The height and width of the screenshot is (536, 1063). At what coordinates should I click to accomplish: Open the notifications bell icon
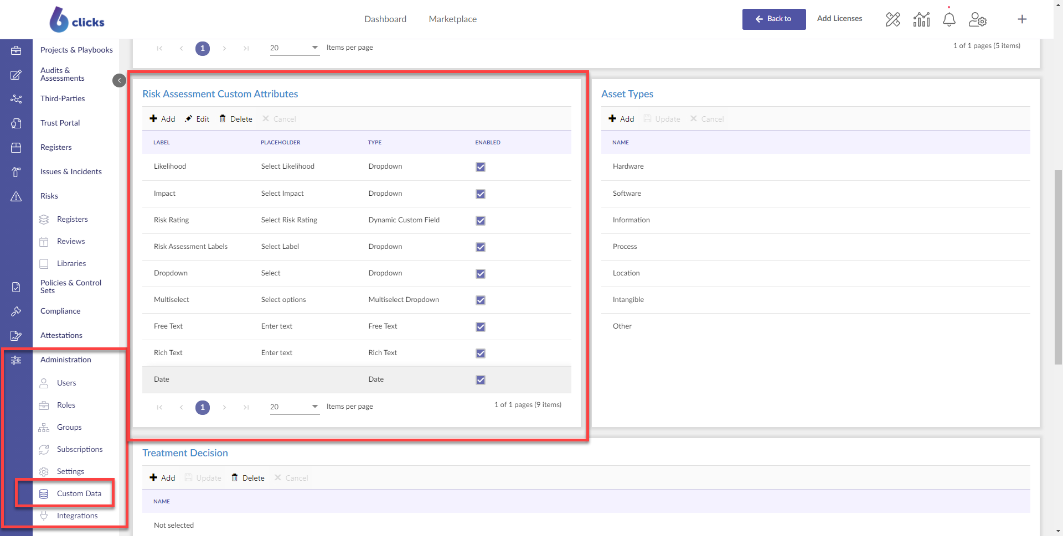click(x=949, y=19)
